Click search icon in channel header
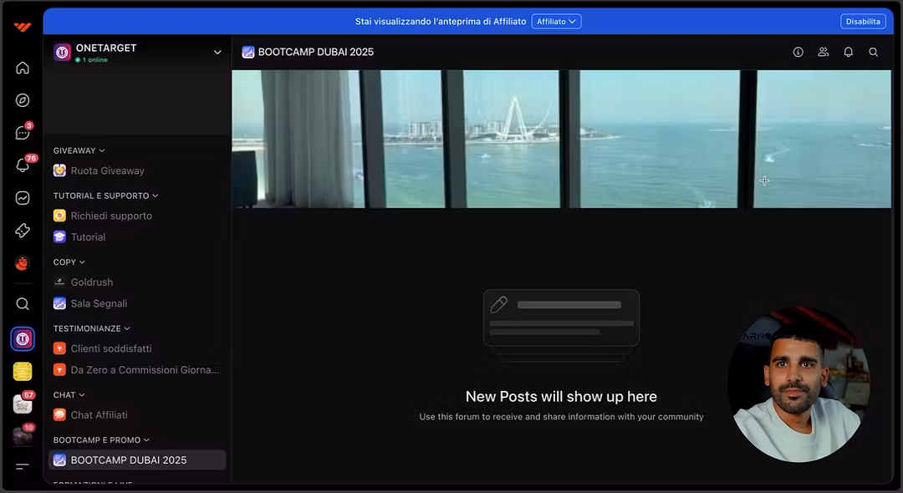Screen dimensions: 903x493 click(x=873, y=52)
